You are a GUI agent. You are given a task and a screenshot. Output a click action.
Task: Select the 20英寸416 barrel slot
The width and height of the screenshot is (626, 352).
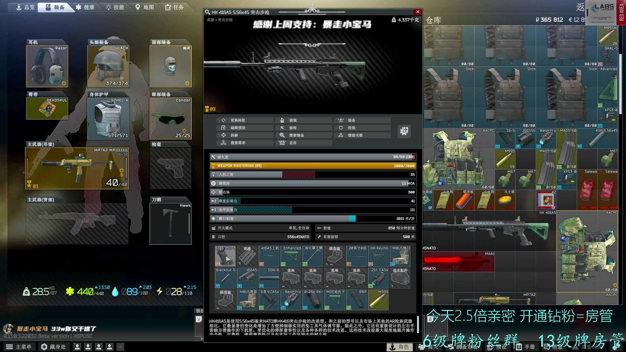tap(356, 256)
